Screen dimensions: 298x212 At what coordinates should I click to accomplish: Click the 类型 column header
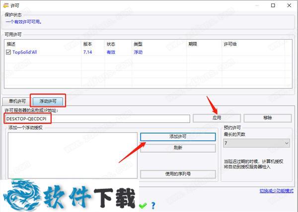pyautogui.click(x=138, y=44)
